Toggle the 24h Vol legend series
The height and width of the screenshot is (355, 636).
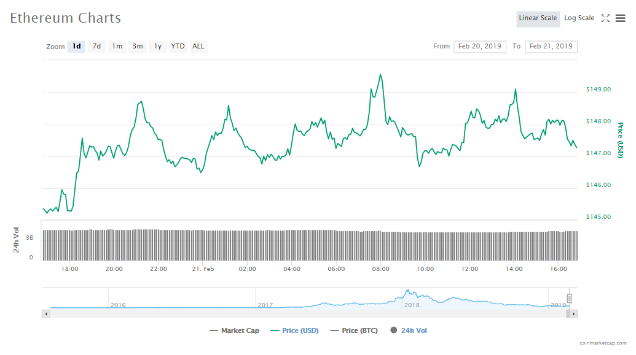click(408, 330)
